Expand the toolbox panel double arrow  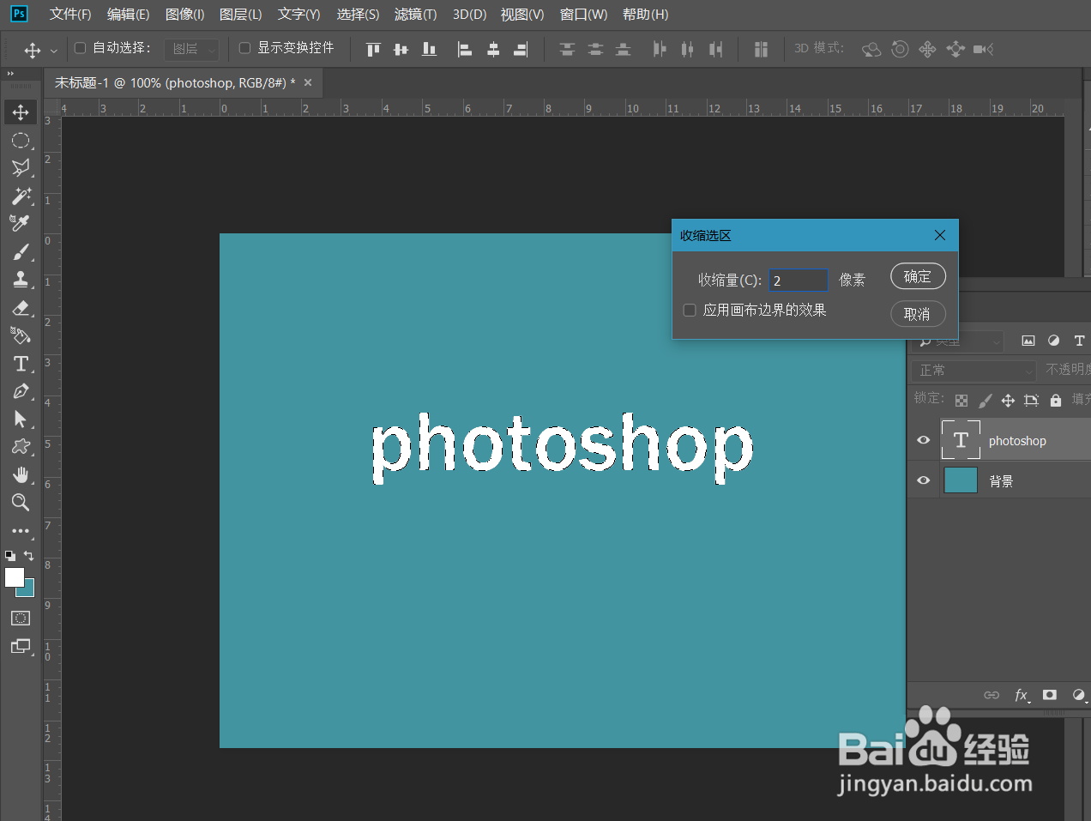tap(10, 74)
